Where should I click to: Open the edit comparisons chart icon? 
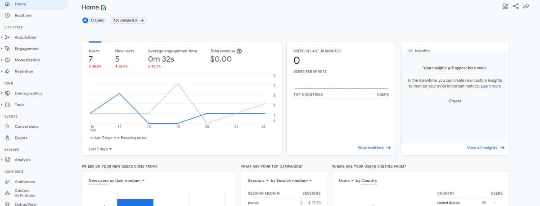pyautogui.click(x=505, y=6)
